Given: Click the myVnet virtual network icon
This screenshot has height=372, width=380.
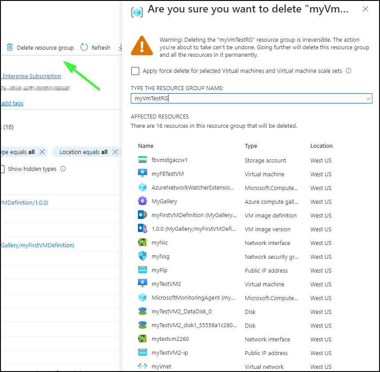Looking at the screenshot, I should pos(142,366).
